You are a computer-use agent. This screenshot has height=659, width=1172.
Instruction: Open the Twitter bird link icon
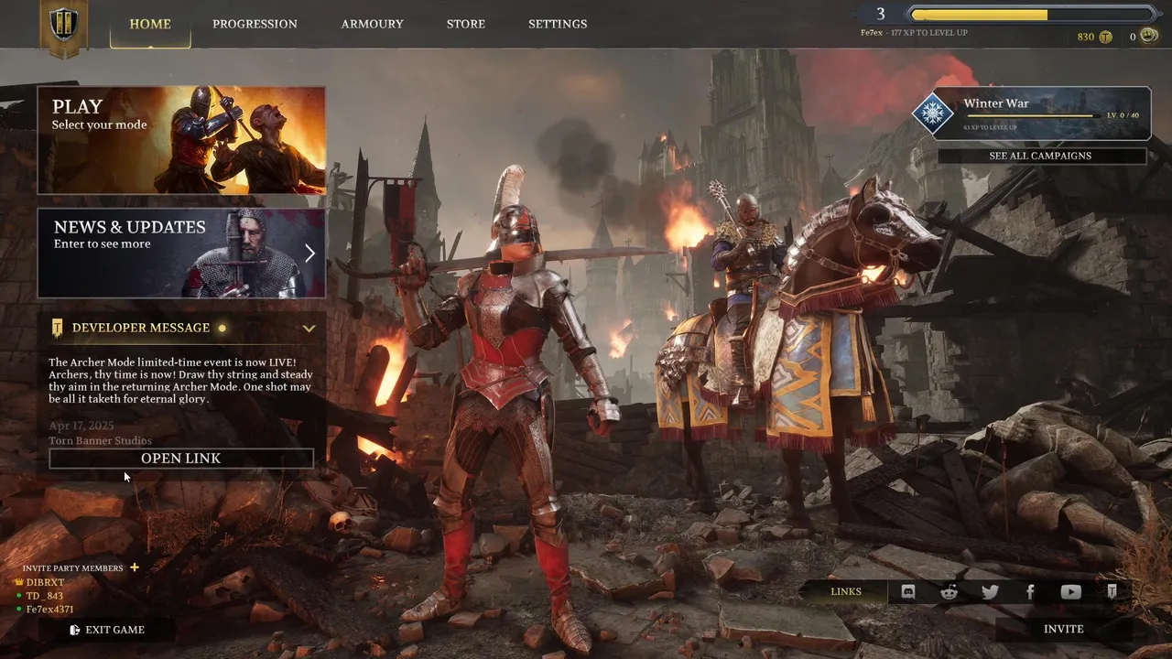[990, 592]
